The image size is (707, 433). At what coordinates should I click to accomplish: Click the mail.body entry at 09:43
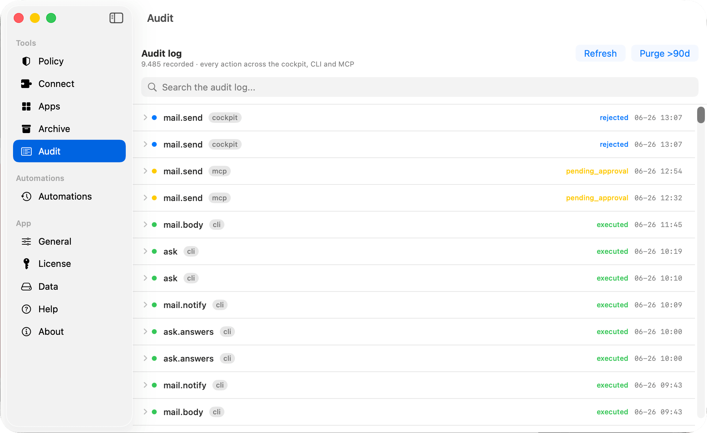[x=414, y=412]
